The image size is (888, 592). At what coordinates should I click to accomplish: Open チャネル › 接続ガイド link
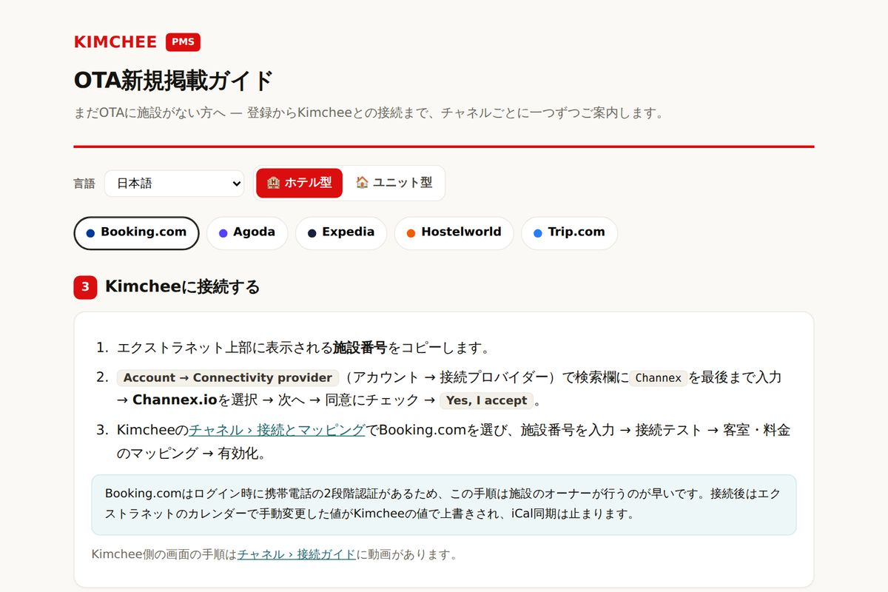click(x=297, y=554)
